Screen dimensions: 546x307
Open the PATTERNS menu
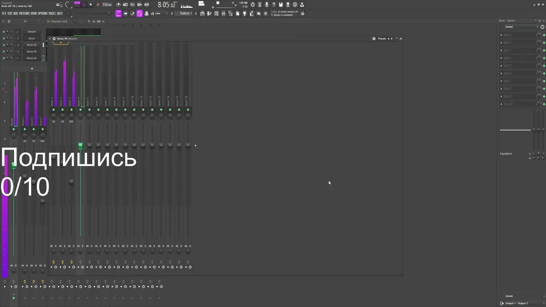[x=24, y=13]
